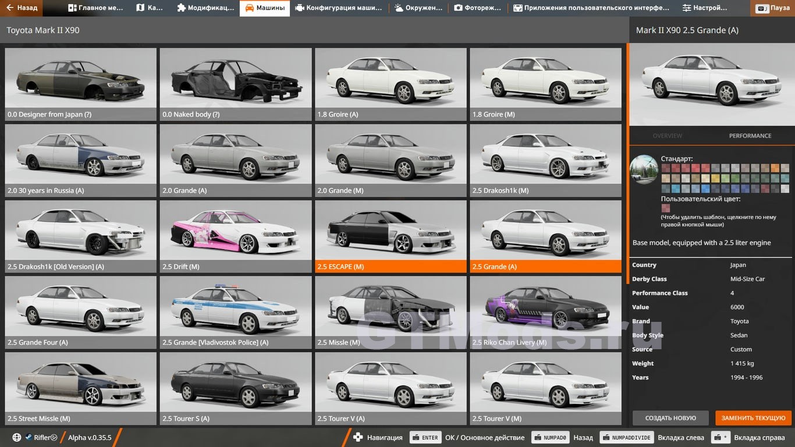Switch to Фоторежим camera tab

[x=477, y=8]
